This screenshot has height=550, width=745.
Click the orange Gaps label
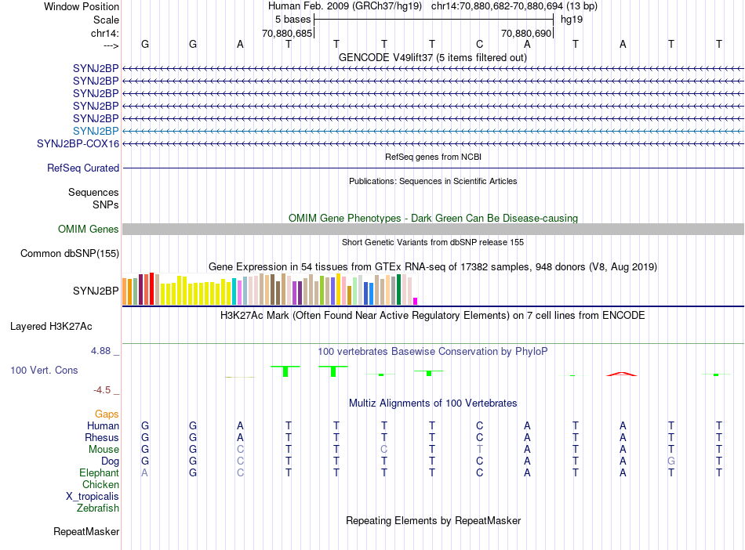(x=107, y=414)
